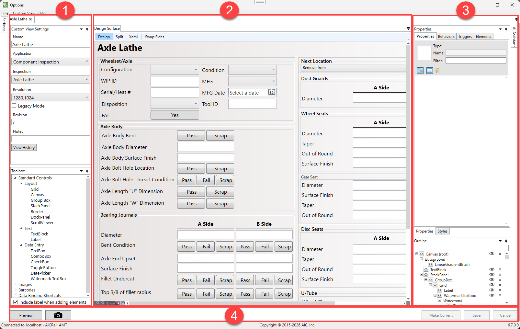Screen dimensions: 520x329
Task: Toggle the eye icon on outline Label row
Action: click(492, 290)
